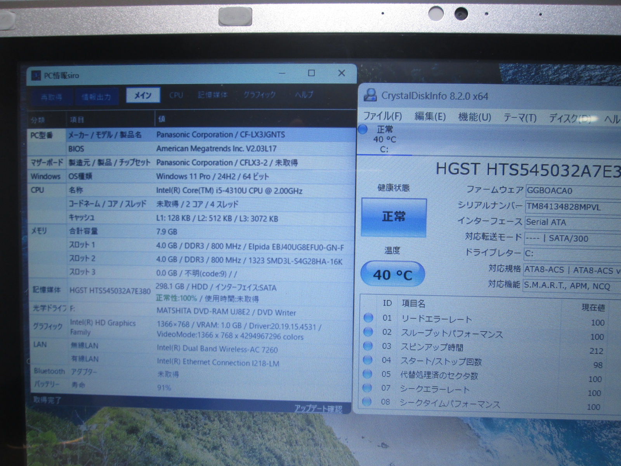Click the status circle for スピンアップ時間

click(368, 346)
